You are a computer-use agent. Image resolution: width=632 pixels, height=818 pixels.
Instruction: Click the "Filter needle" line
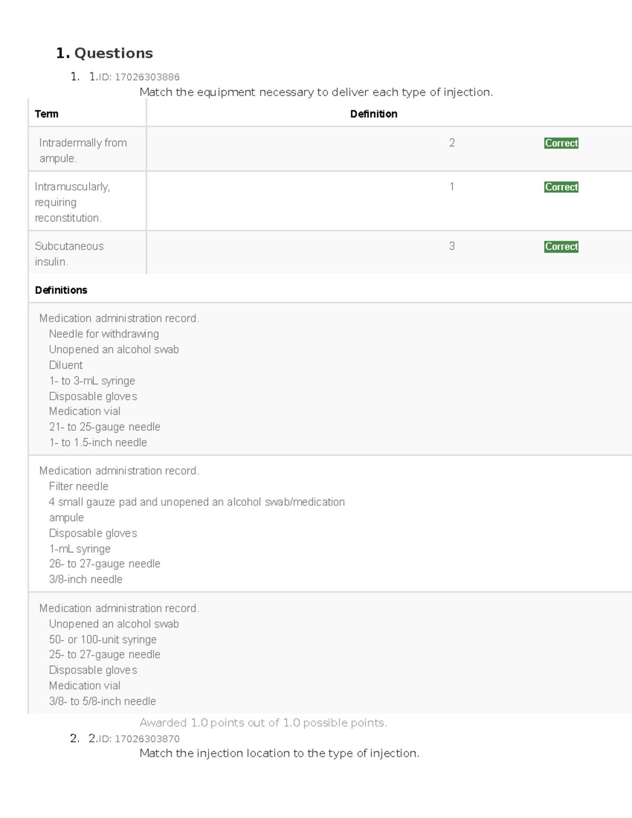tap(78, 486)
